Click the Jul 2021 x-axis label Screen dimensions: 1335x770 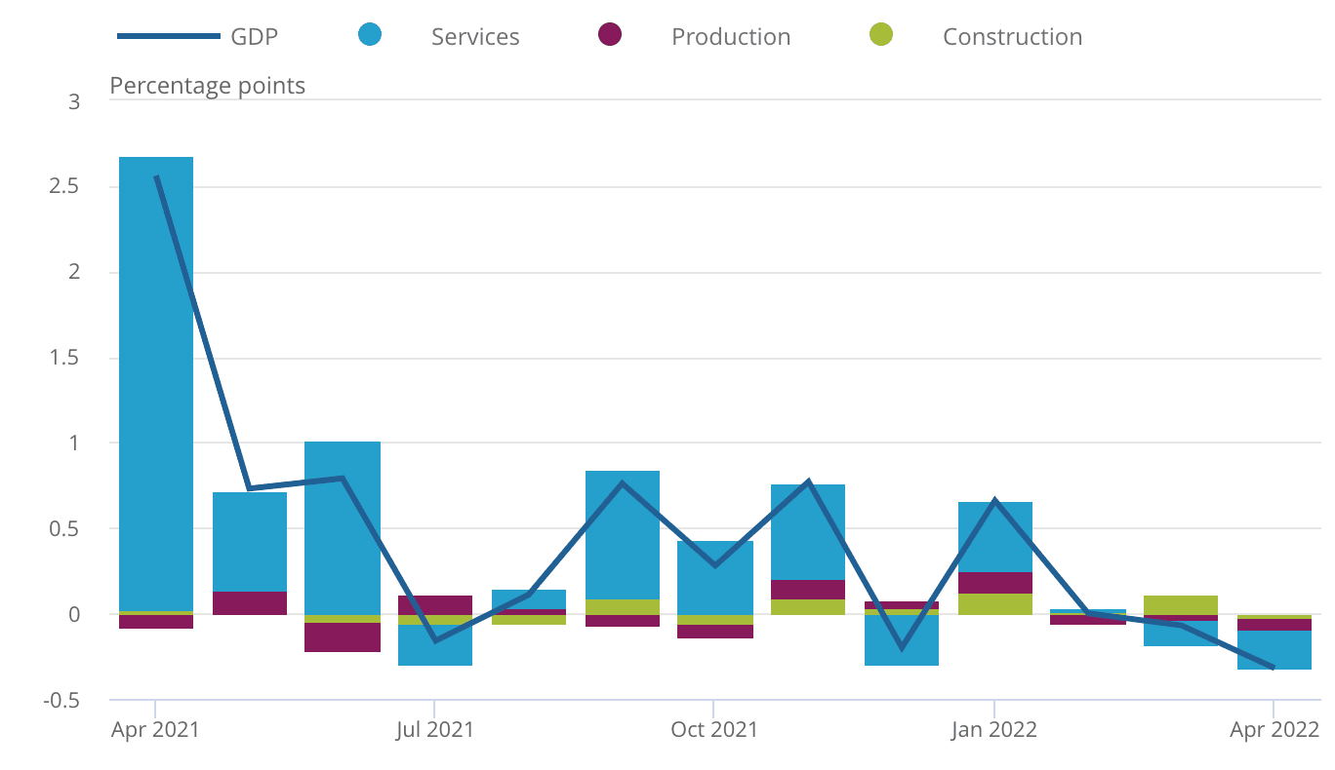[x=434, y=730]
